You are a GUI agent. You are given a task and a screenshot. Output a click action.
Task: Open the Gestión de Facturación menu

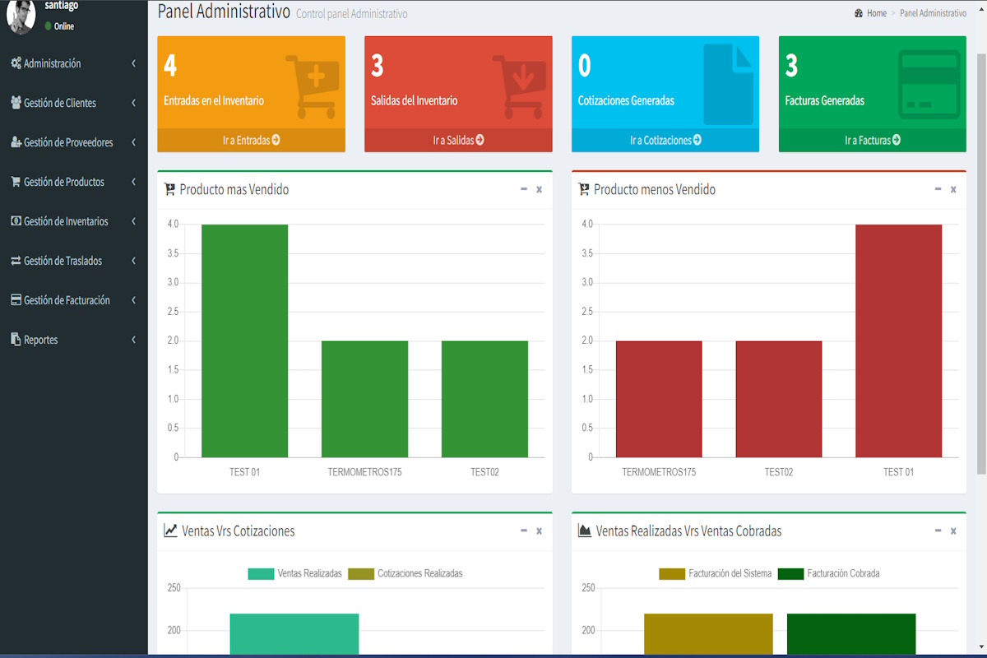click(x=67, y=300)
